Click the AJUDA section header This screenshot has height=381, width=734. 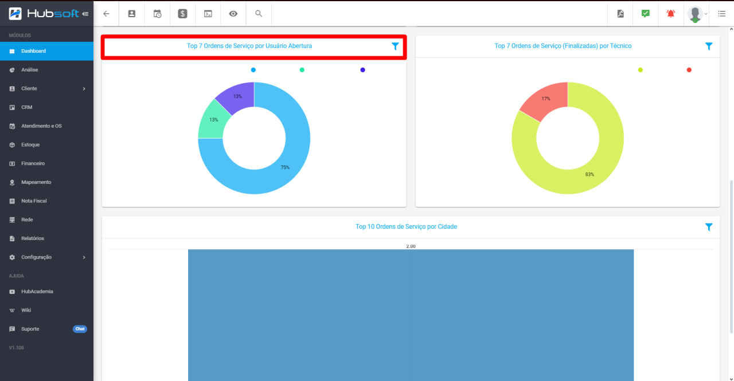coord(16,276)
